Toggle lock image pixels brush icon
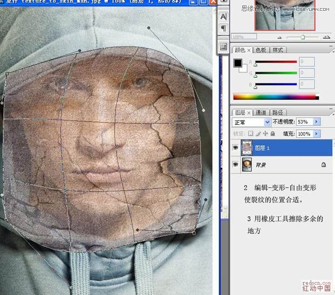 258,133
